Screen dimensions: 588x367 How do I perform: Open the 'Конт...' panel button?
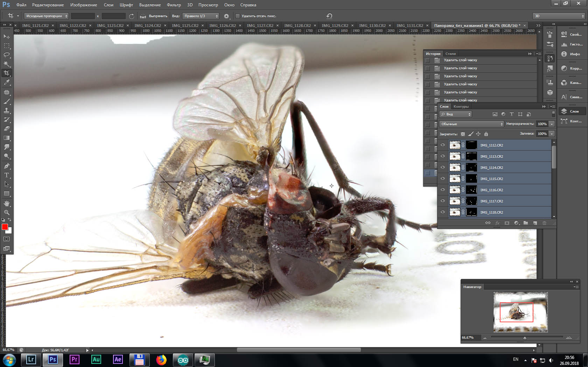tap(571, 121)
